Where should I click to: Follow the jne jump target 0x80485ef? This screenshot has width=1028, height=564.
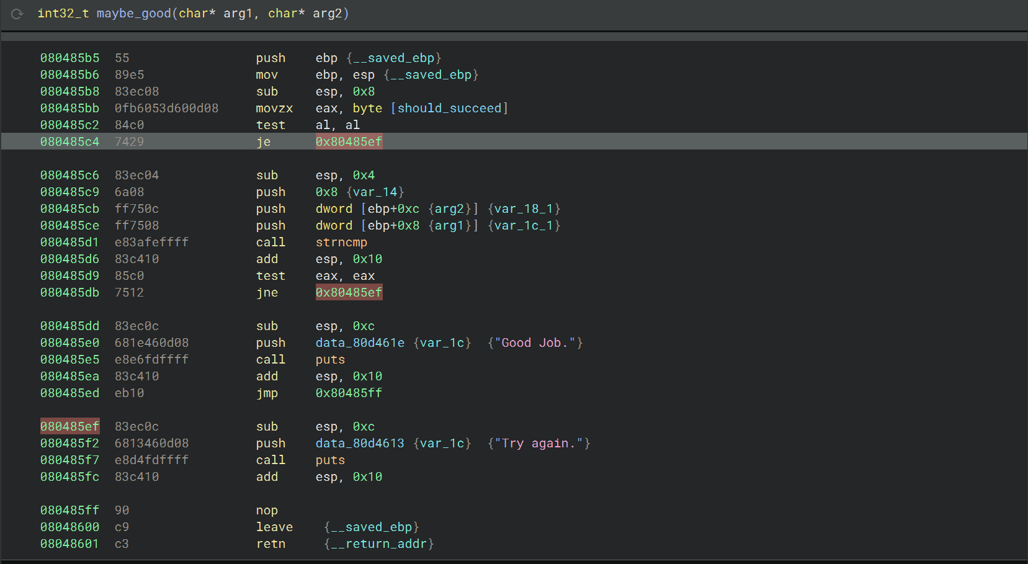tap(349, 292)
